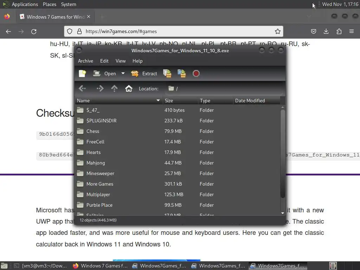Go forward to next archive location

tap(100, 88)
